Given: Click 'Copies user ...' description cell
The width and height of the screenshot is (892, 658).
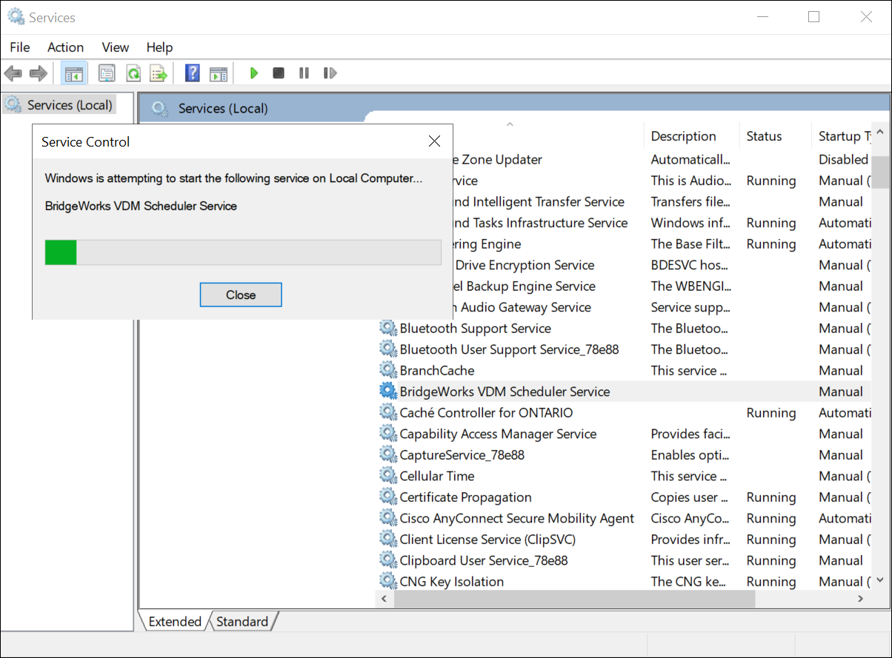Looking at the screenshot, I should tap(690, 497).
